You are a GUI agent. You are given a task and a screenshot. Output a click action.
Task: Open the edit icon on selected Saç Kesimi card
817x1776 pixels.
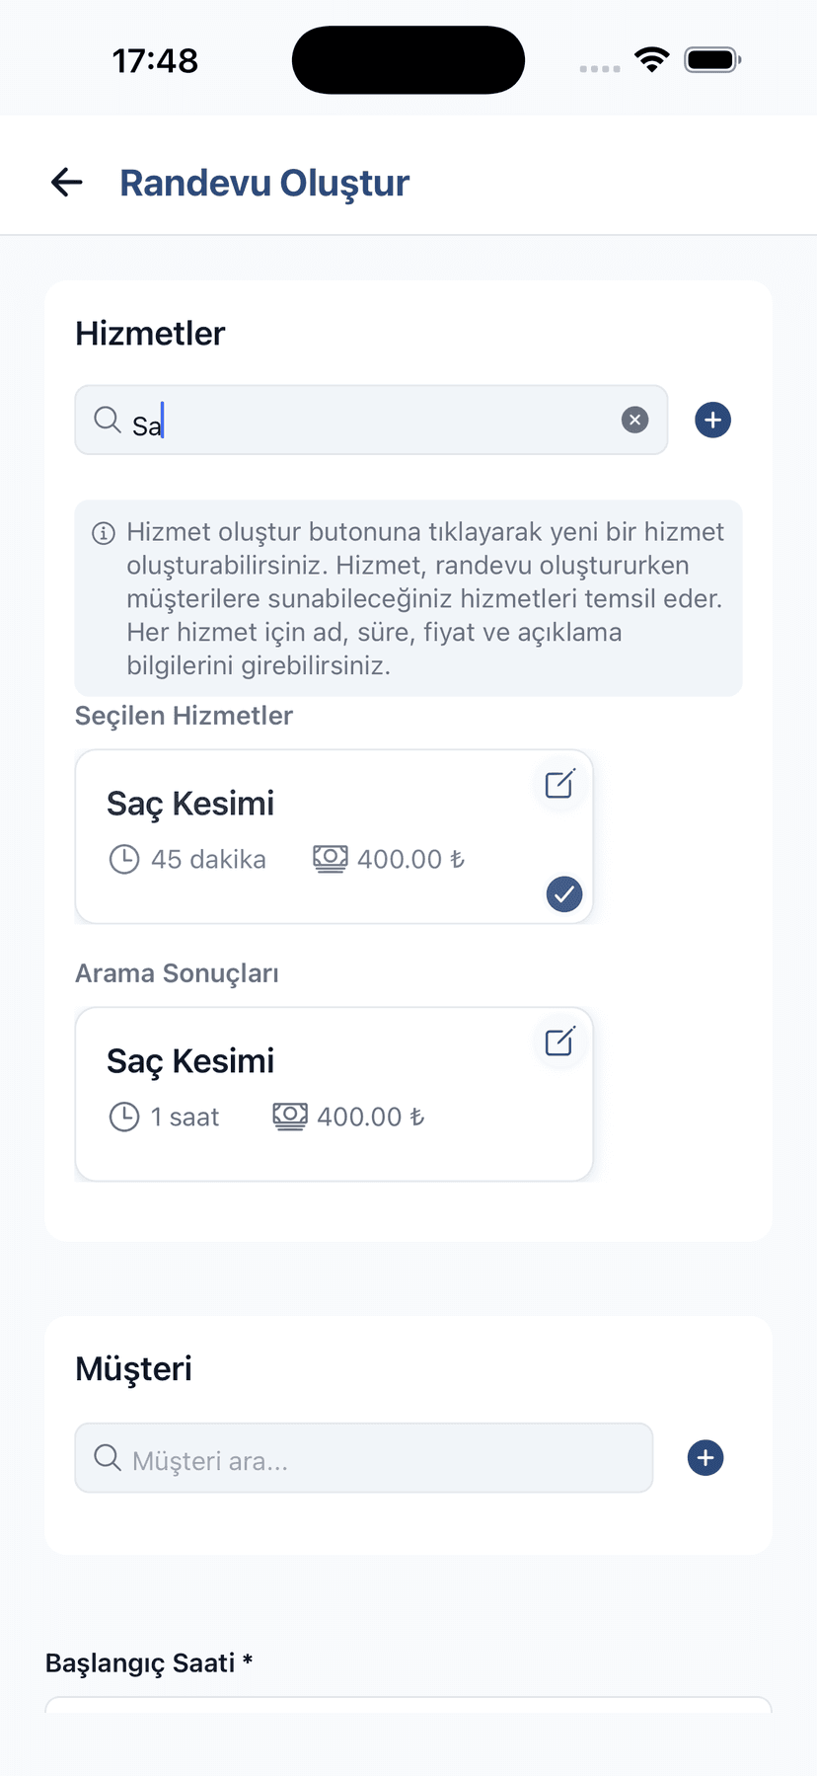pyautogui.click(x=559, y=784)
